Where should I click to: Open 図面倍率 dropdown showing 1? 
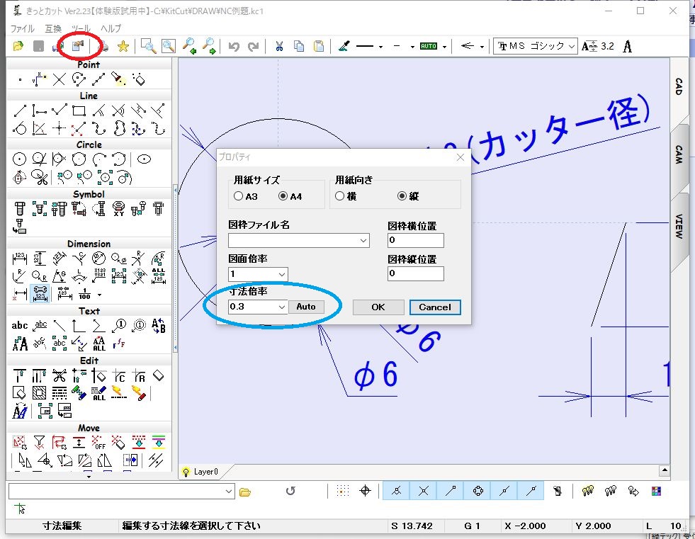coord(281,274)
